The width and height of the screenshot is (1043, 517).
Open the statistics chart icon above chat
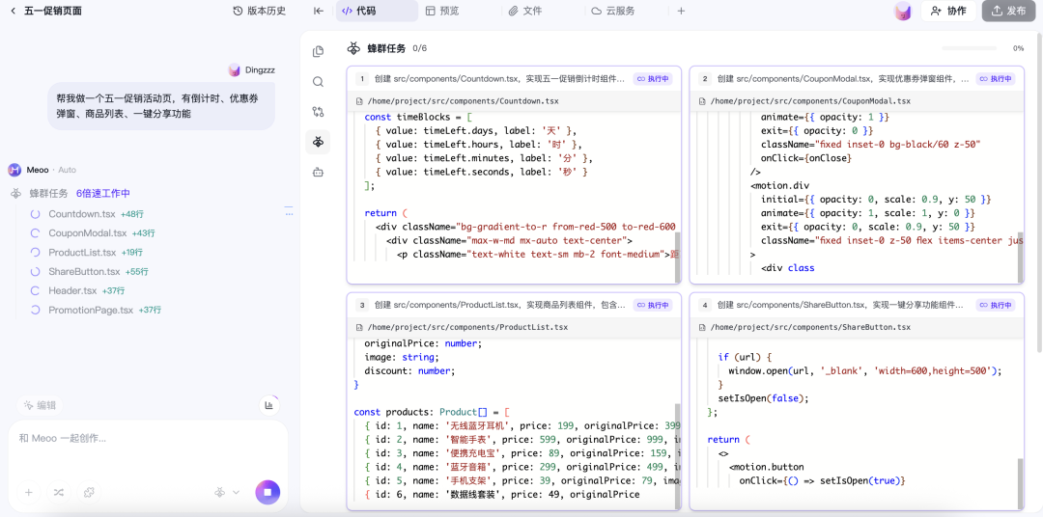268,405
